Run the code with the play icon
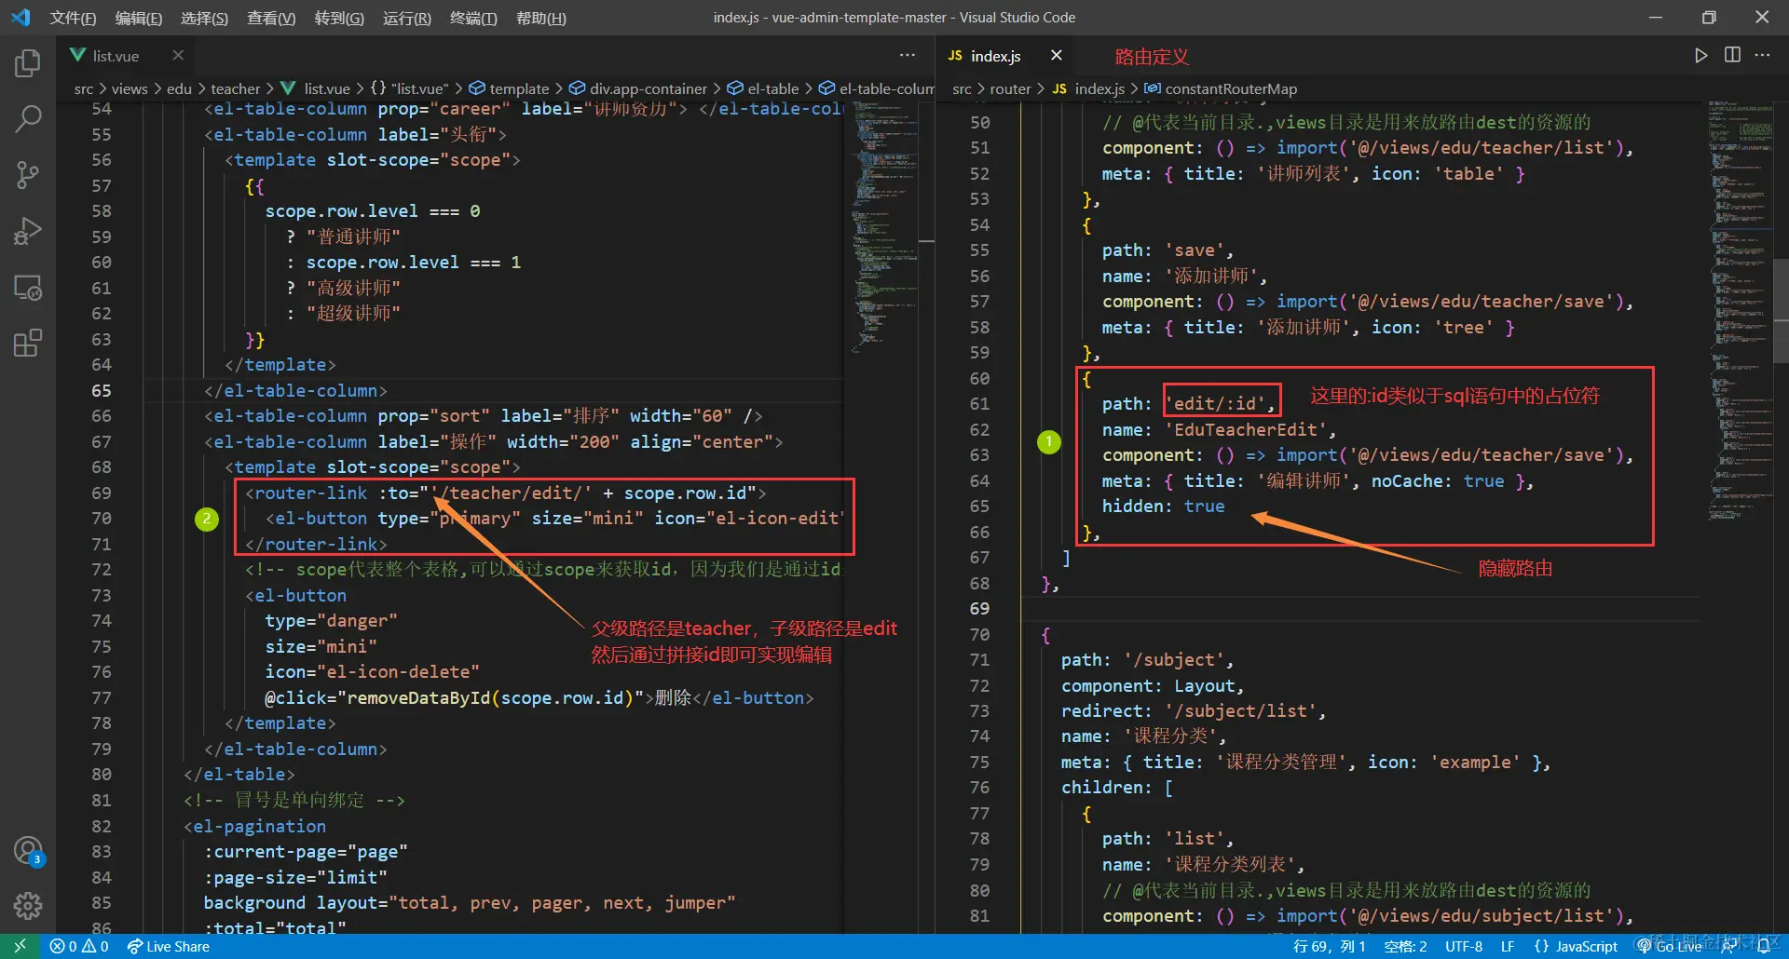The width and height of the screenshot is (1789, 959). coord(1701,56)
